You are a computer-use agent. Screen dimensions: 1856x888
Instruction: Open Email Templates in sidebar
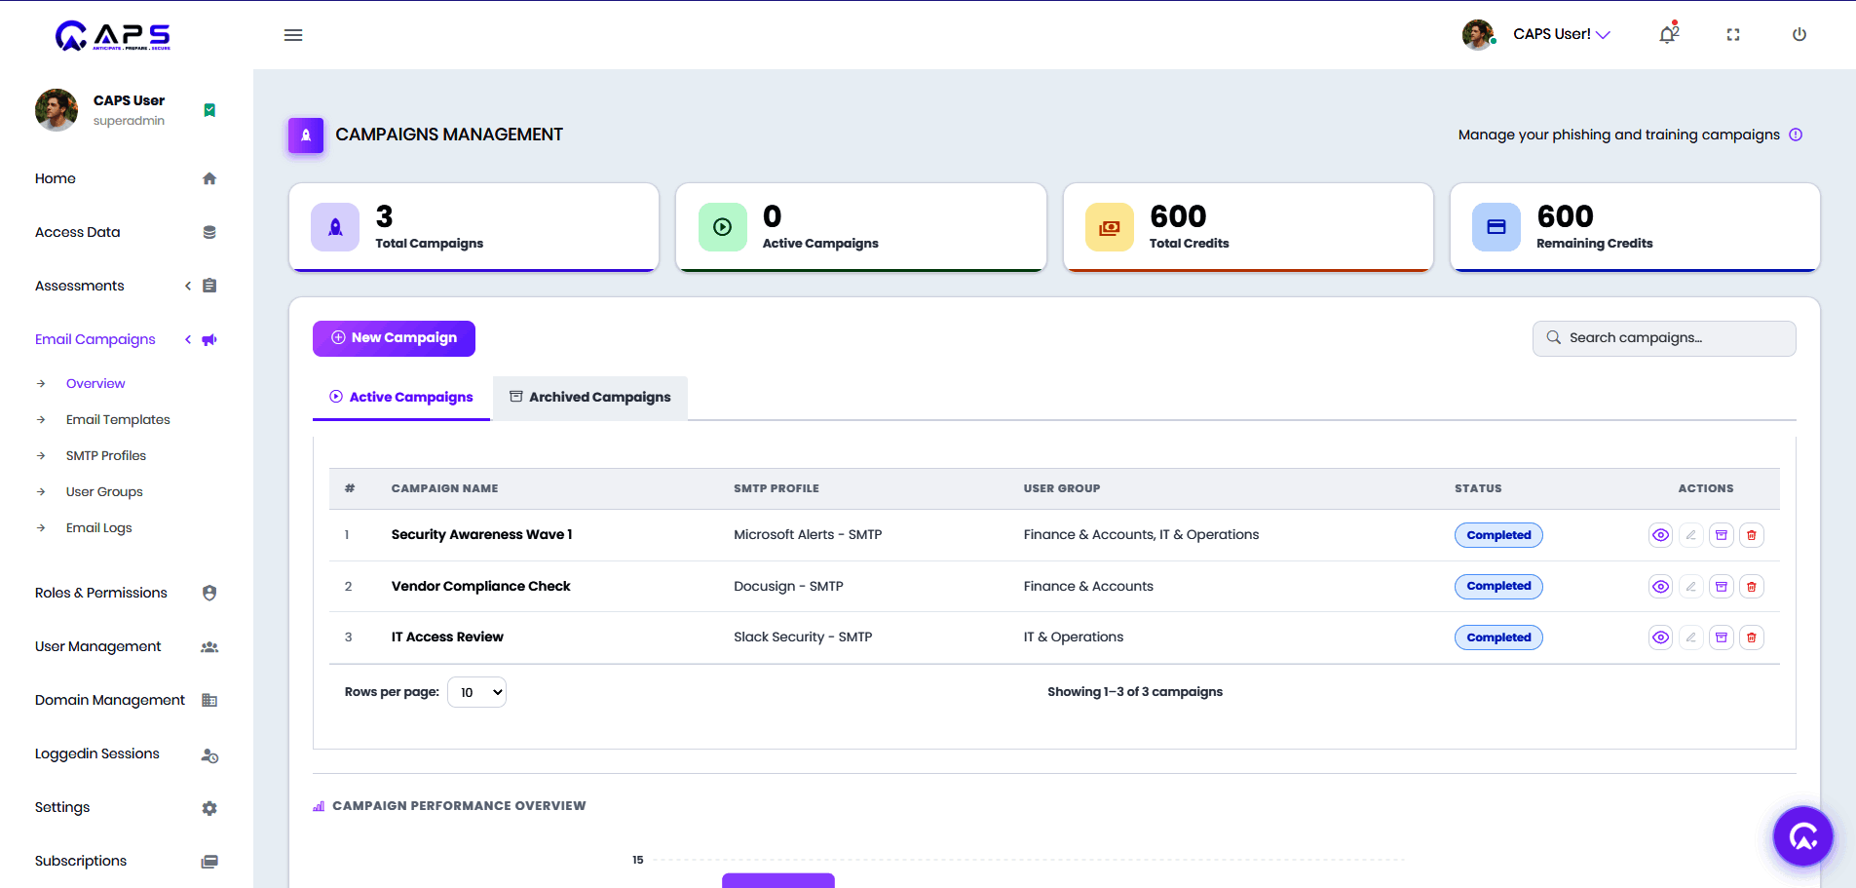pyautogui.click(x=118, y=420)
